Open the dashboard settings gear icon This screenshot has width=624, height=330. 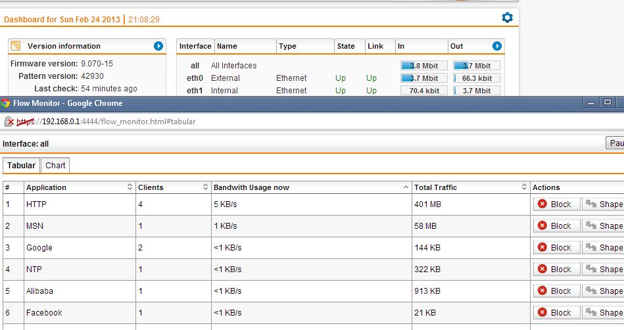click(x=507, y=18)
